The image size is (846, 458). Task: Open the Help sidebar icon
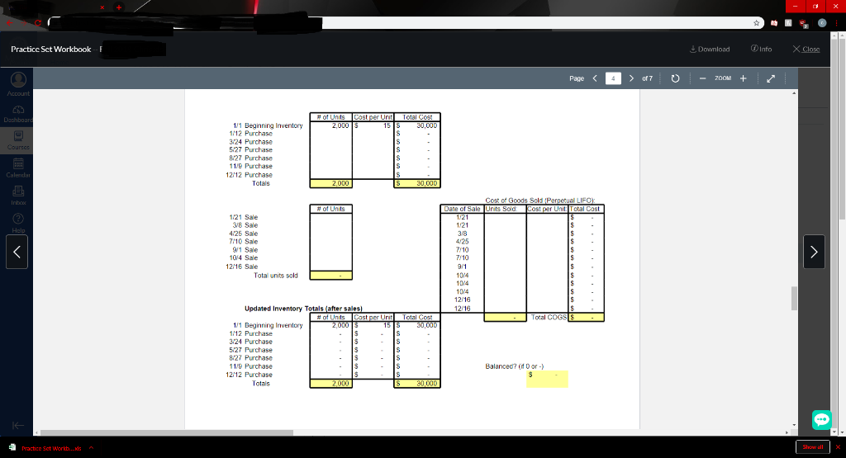click(18, 223)
